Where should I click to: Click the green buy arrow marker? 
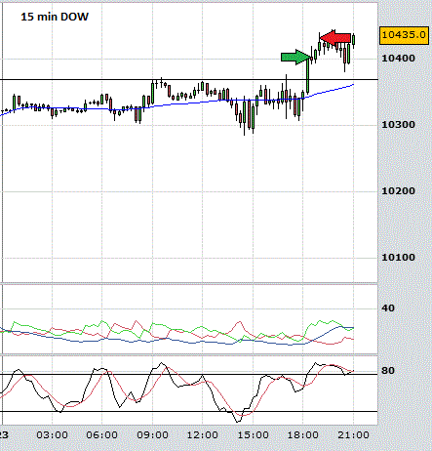pos(295,58)
